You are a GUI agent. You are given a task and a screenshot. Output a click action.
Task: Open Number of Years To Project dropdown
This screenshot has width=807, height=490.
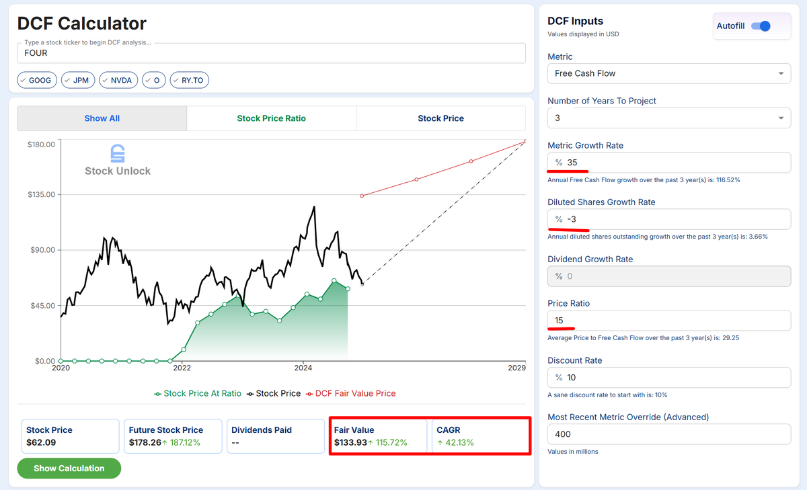click(669, 118)
